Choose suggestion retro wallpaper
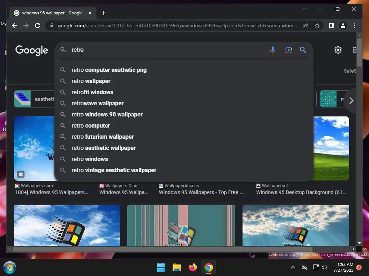 point(91,81)
